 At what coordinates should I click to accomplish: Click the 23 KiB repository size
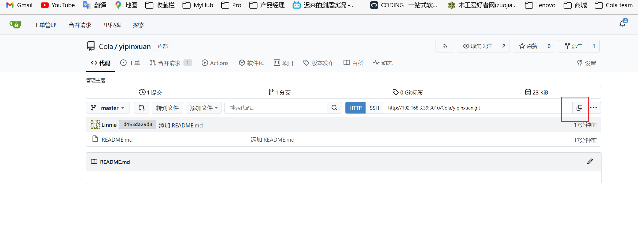(x=536, y=92)
